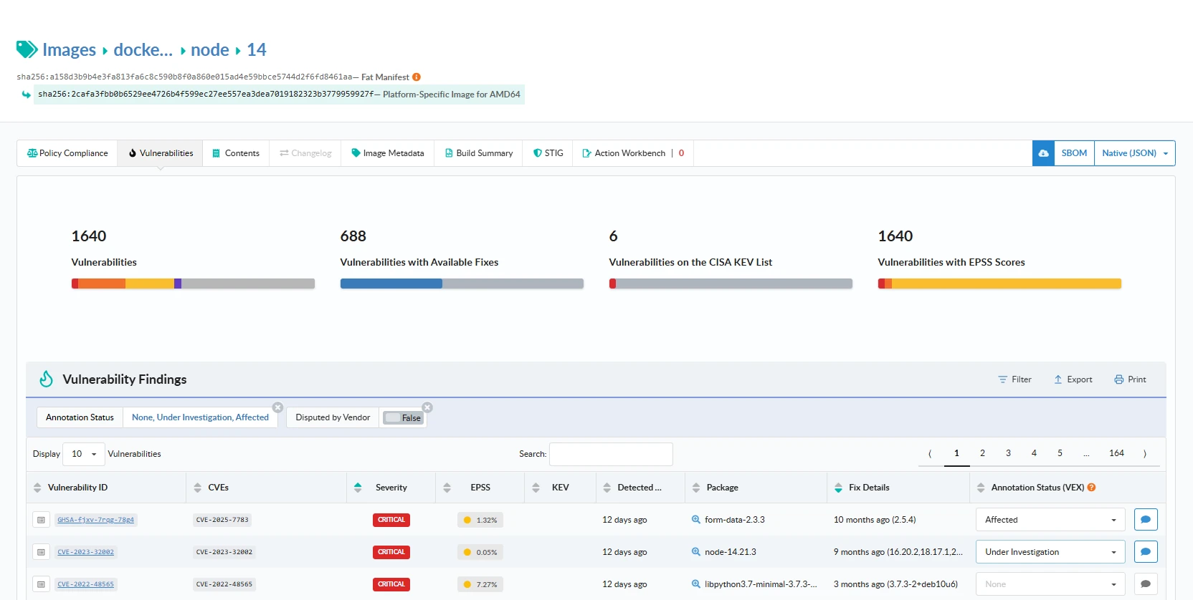Remove the Disputed by Vendor filter
The width and height of the screenshot is (1193, 600).
coord(427,407)
